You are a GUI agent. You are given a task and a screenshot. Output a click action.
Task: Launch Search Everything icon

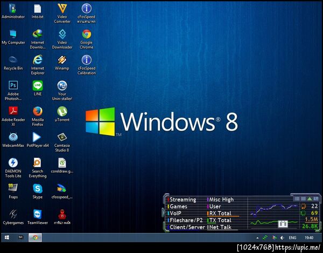coord(38,168)
